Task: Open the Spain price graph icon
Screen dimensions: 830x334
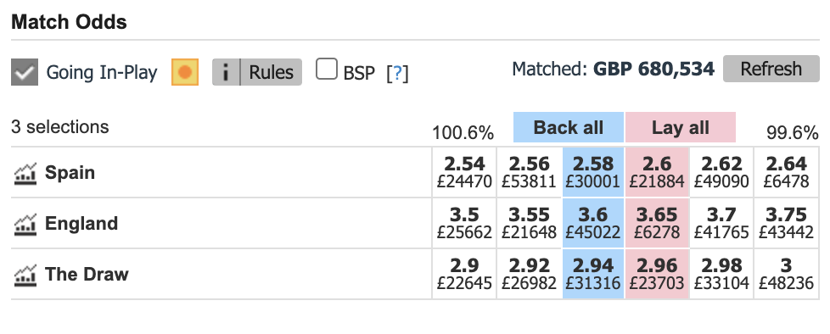Action: click(x=25, y=173)
